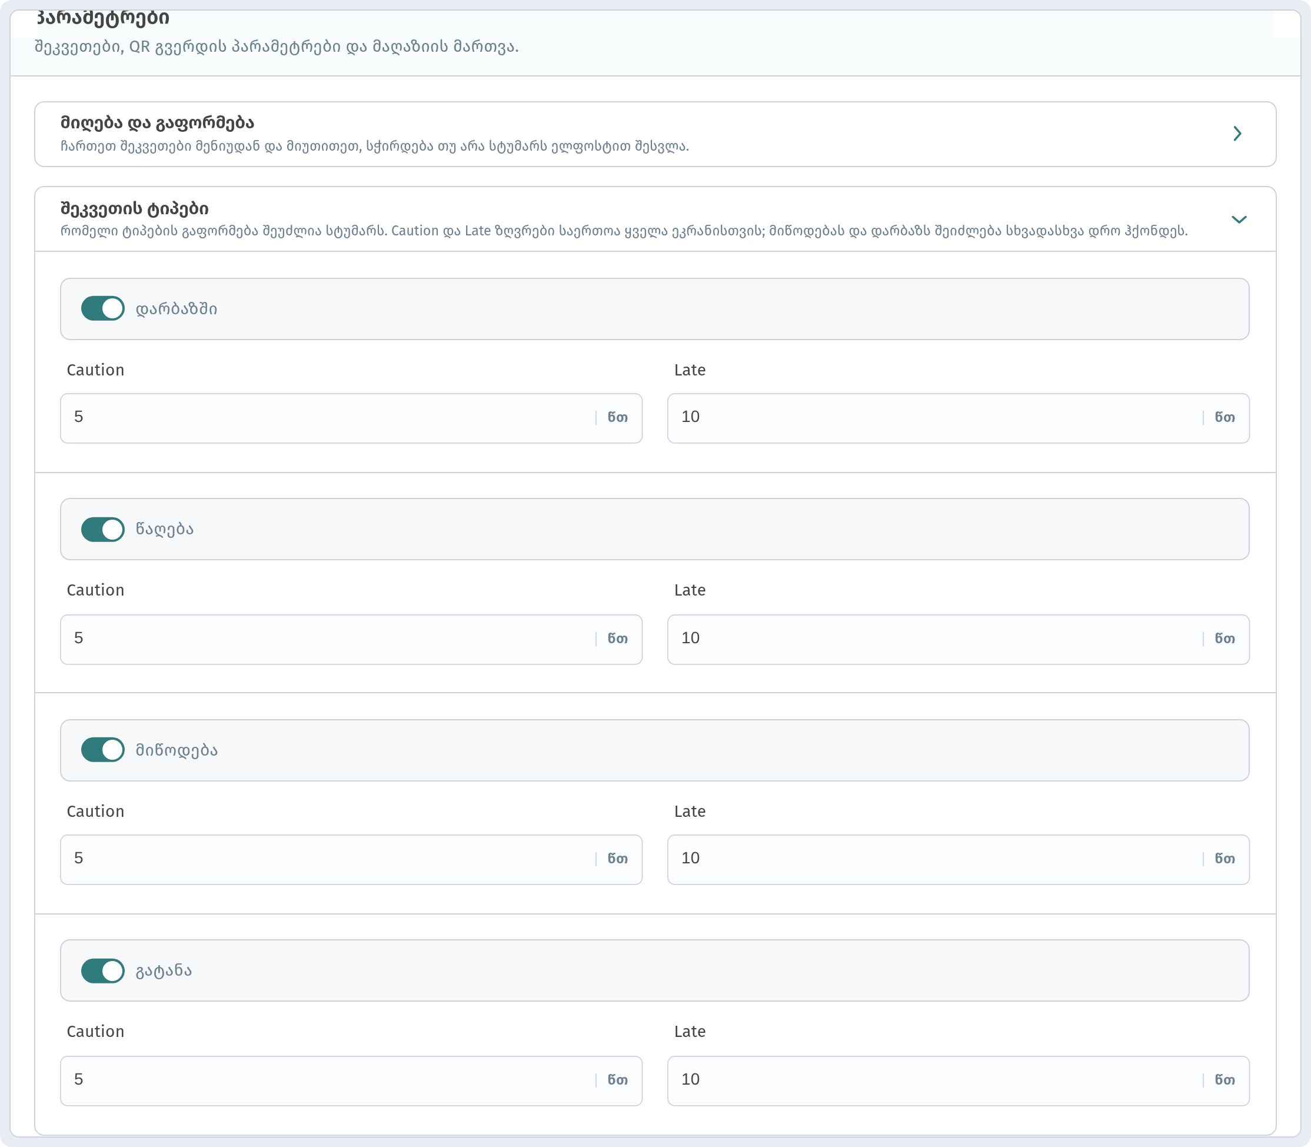Collapse the შეკვეთის ტიპები section chevron
The width and height of the screenshot is (1311, 1147).
(1239, 220)
